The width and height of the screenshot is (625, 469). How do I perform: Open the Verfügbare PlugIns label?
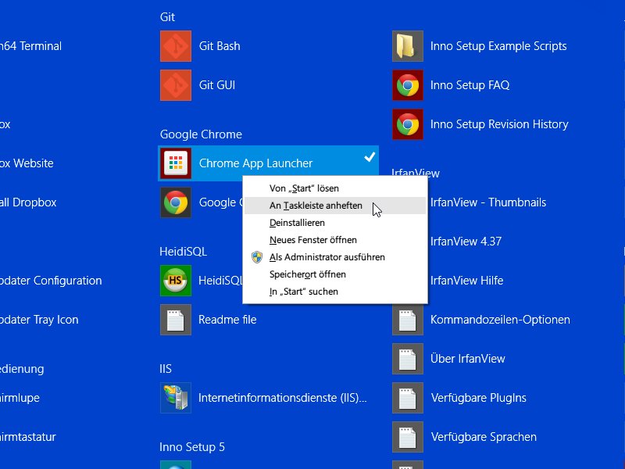tap(479, 398)
